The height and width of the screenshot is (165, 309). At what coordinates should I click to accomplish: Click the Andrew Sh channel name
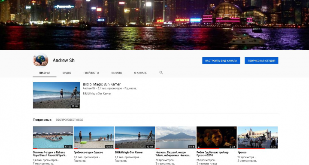click(x=64, y=61)
